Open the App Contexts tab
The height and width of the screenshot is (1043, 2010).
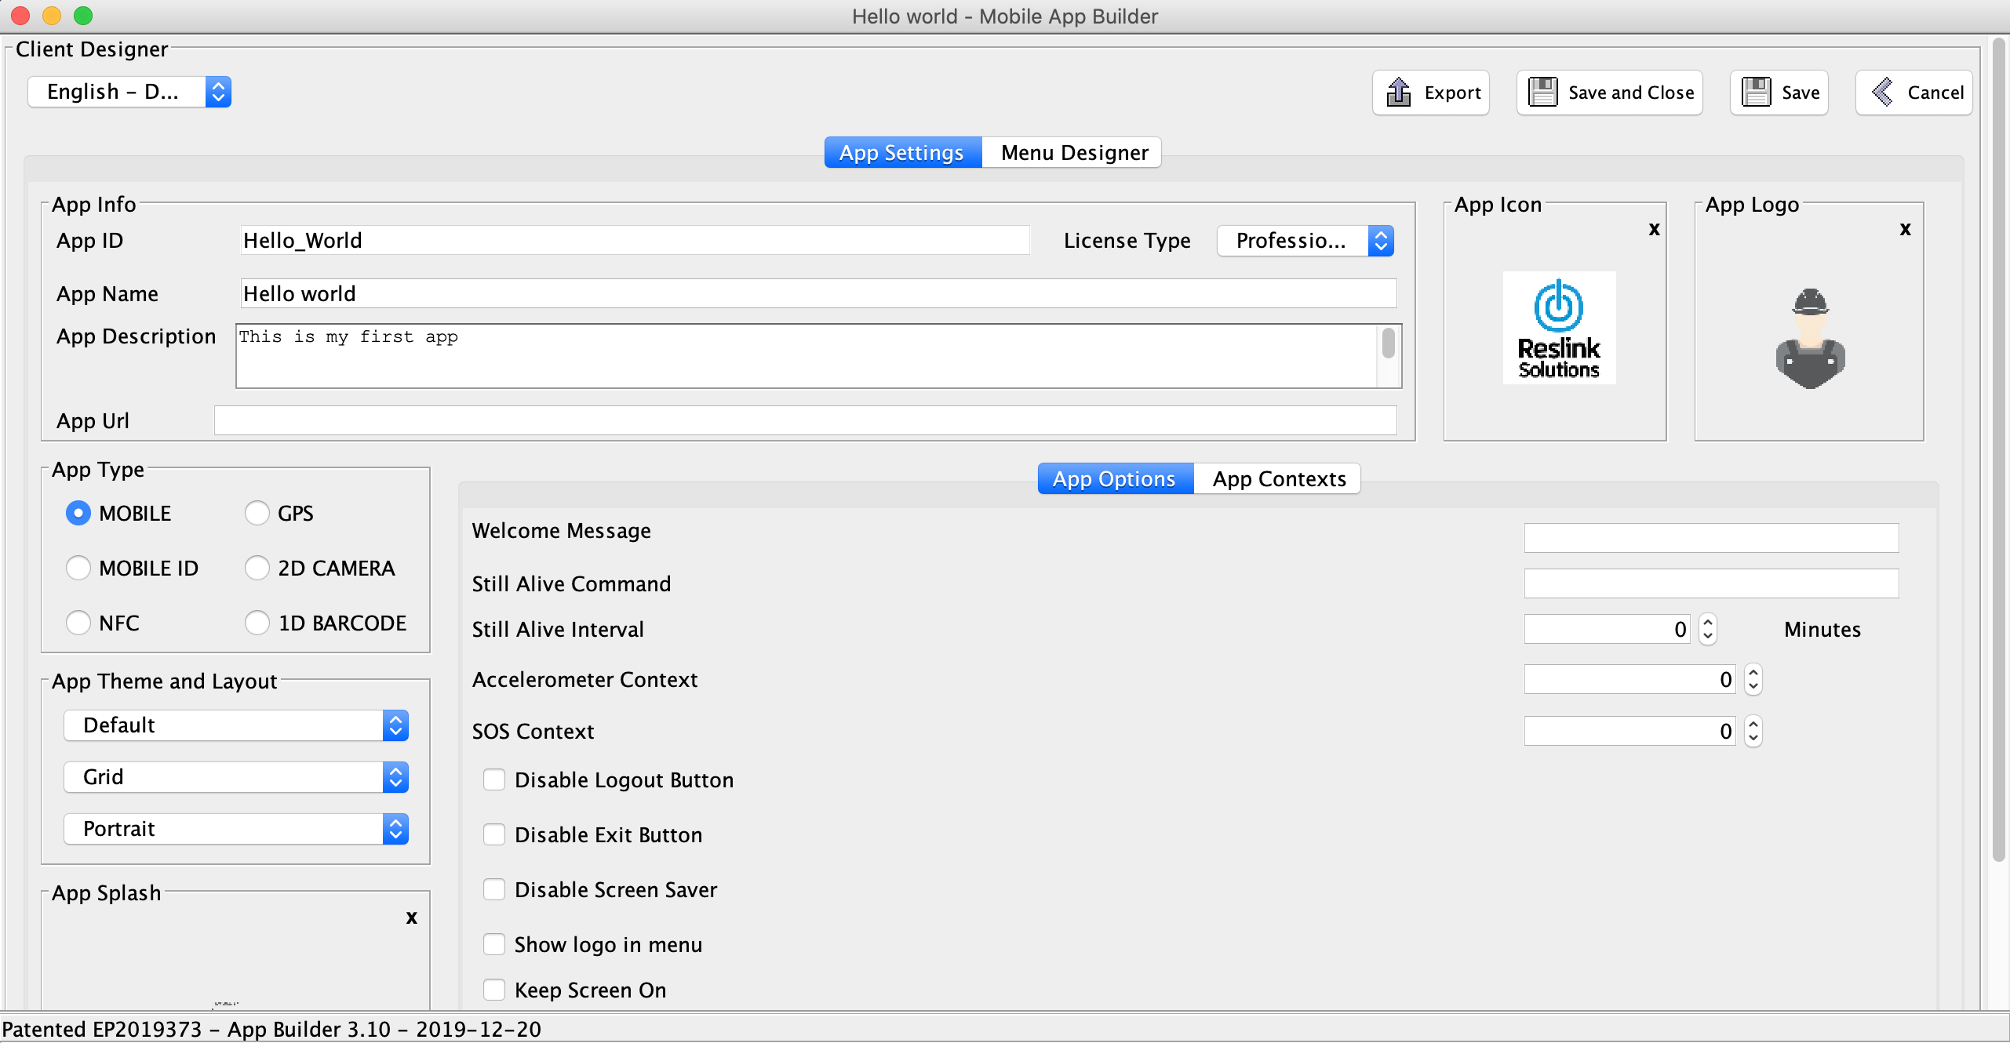click(x=1279, y=478)
